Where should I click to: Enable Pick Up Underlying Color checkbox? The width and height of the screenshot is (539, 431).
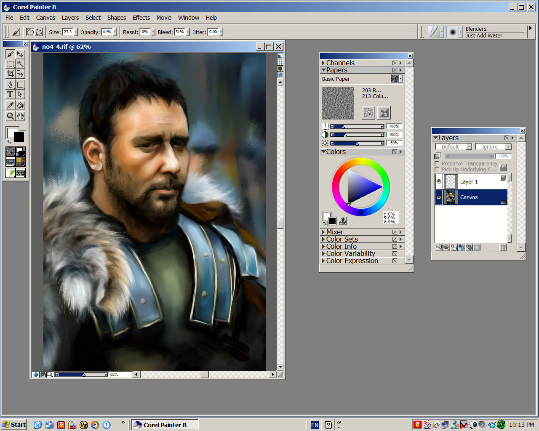coord(437,169)
